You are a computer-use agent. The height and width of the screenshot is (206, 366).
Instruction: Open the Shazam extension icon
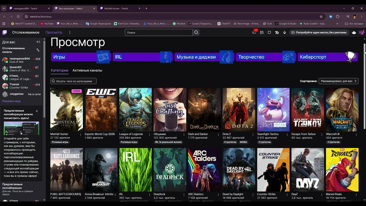tap(331, 17)
